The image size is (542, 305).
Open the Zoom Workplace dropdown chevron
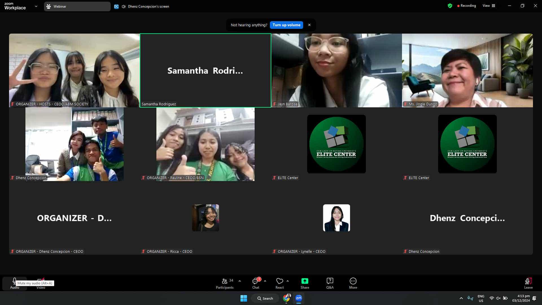pos(36,6)
